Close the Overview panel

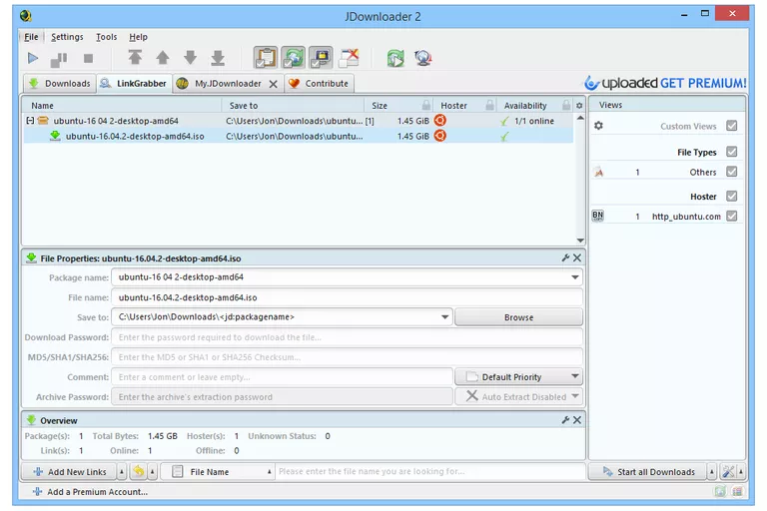[577, 420]
